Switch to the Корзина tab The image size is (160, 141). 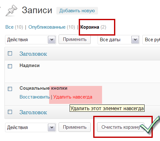point(90,27)
